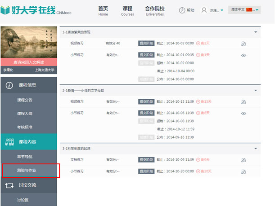Image resolution: width=275 pixels, height=206 pixels.
Task: Click 提交阶段 button for 1-1 视频练习
Action: coord(146,44)
